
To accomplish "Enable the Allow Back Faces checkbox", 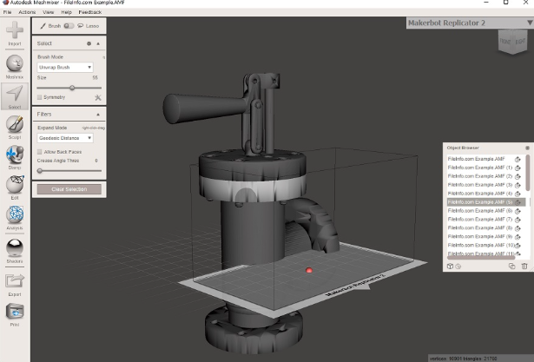I will pyautogui.click(x=39, y=152).
